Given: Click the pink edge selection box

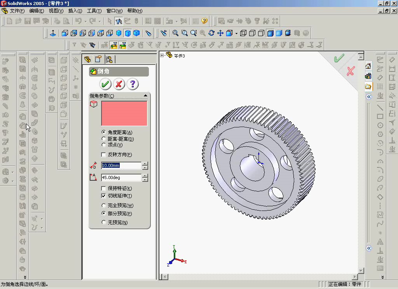Looking at the screenshot, I should (124, 113).
